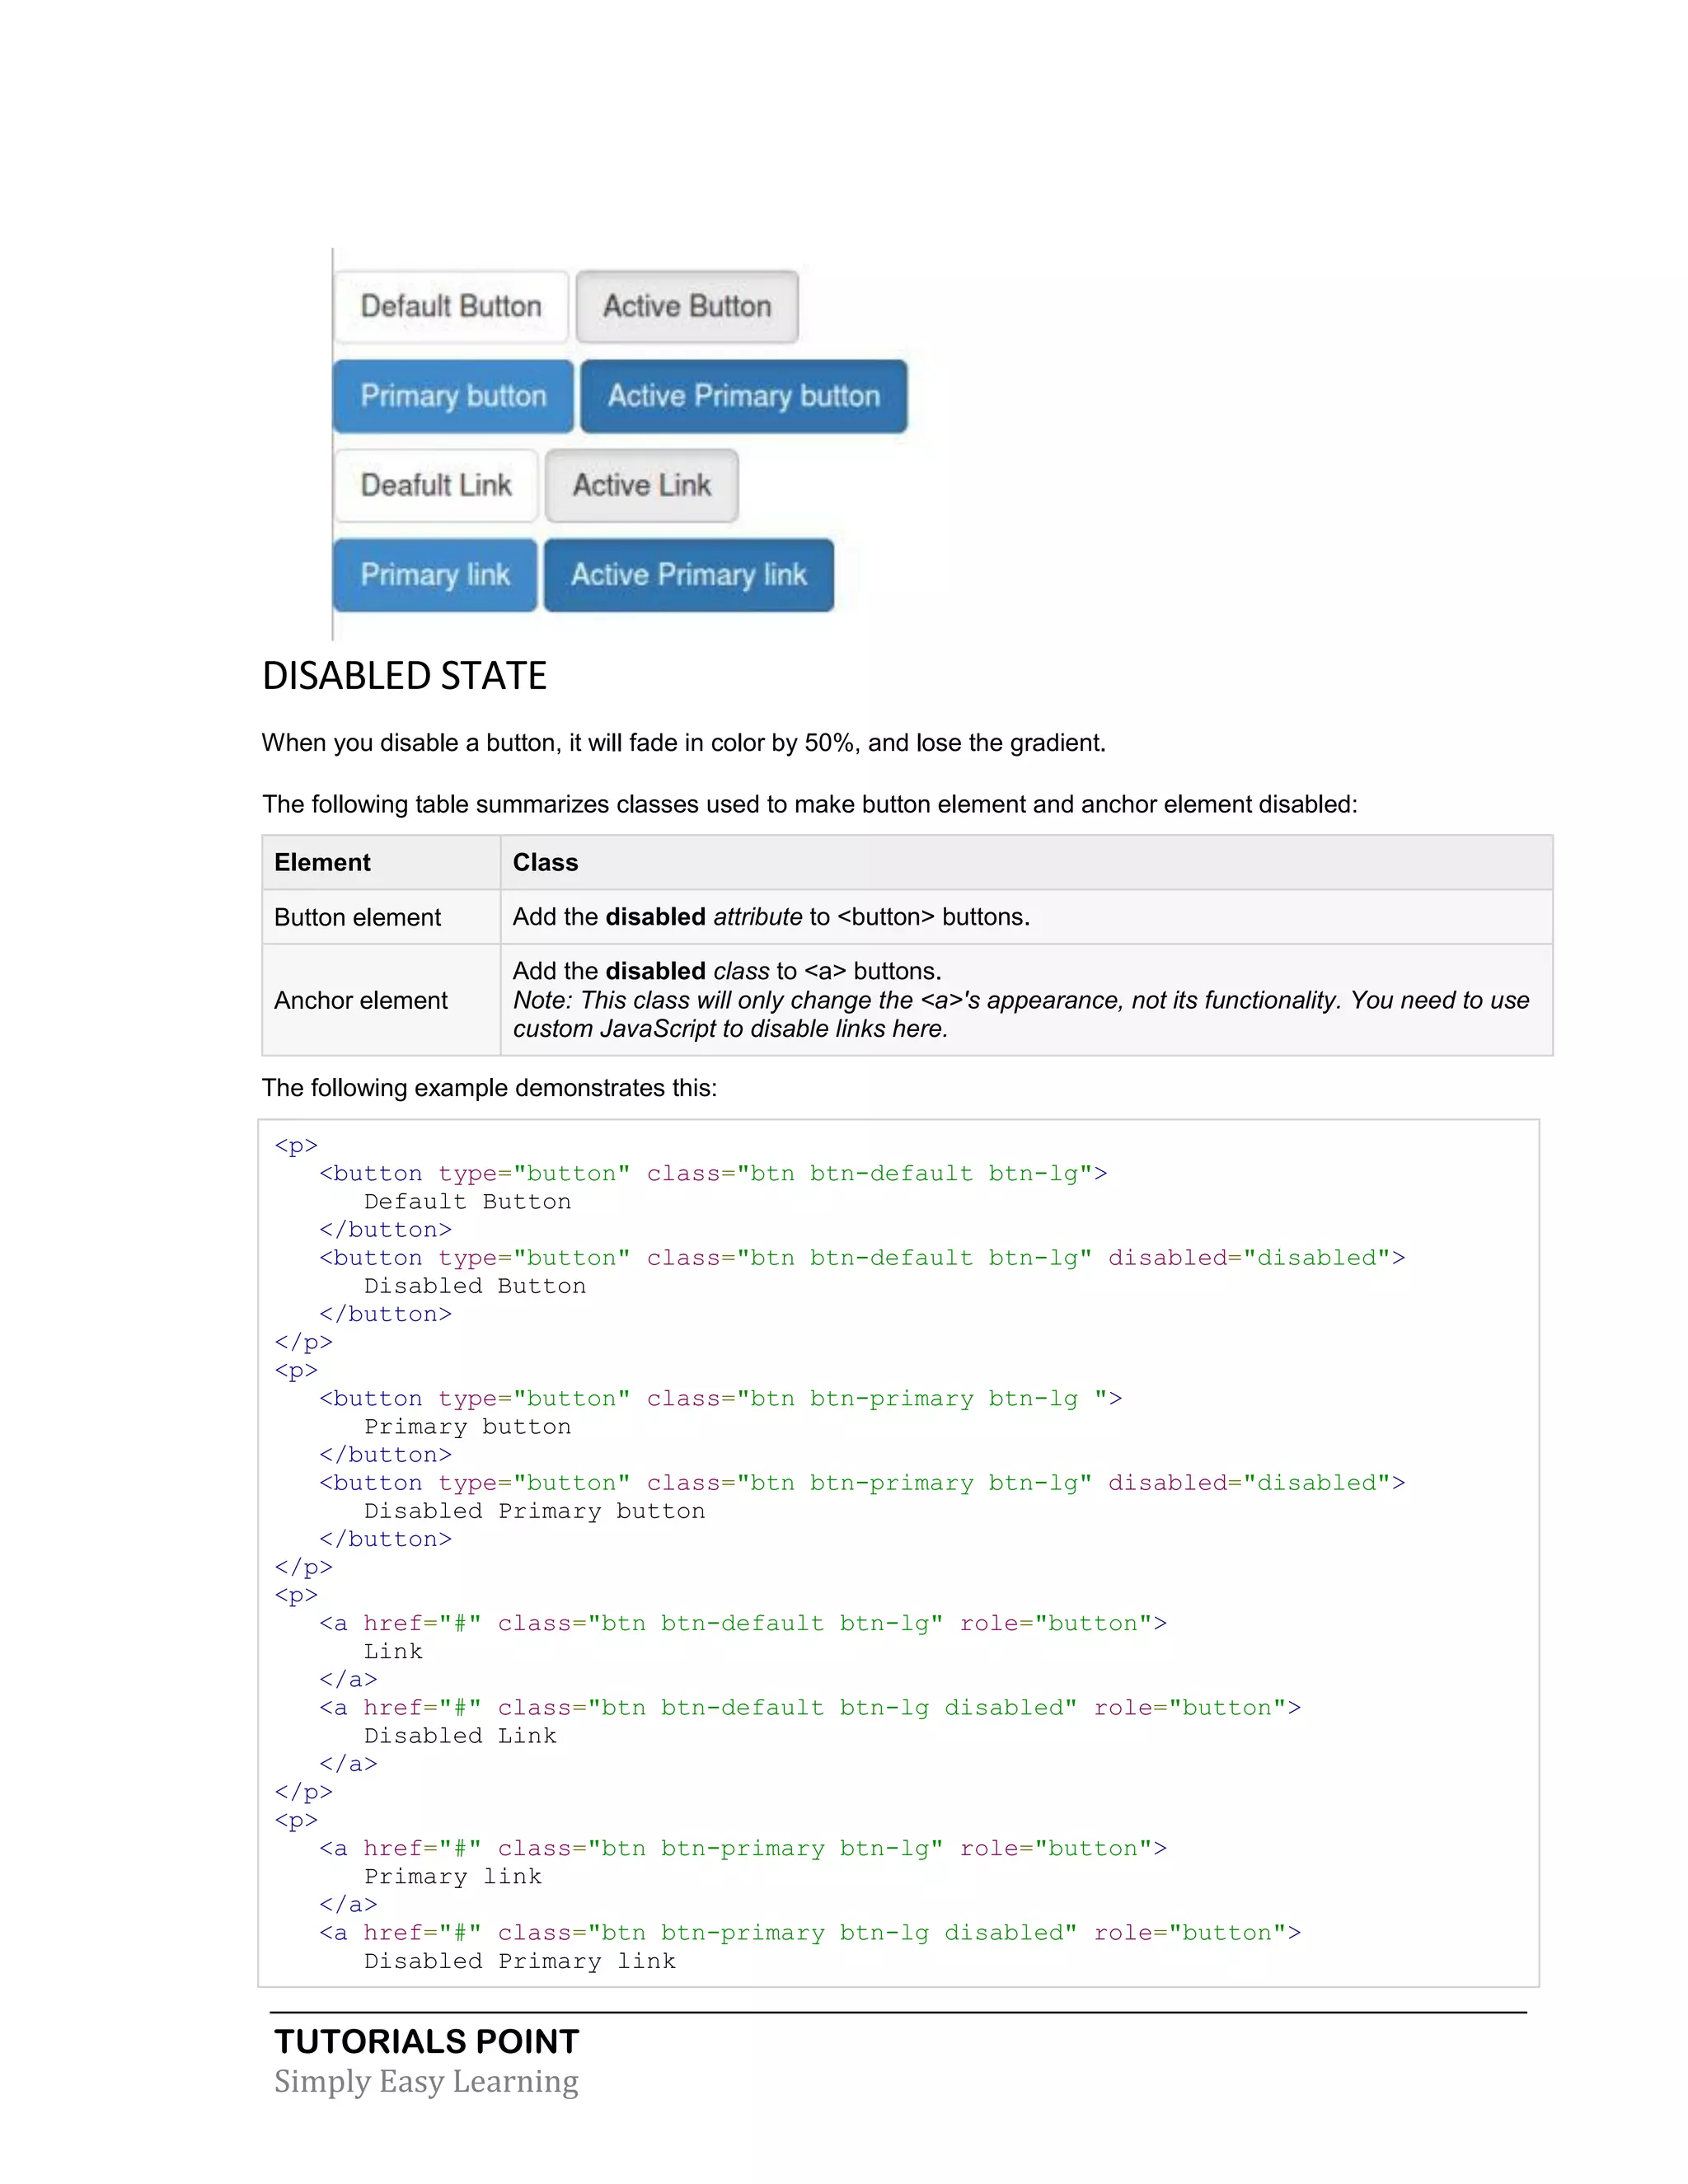The height and width of the screenshot is (2184, 1688).
Task: Click the Class column header
Action: tap(545, 862)
